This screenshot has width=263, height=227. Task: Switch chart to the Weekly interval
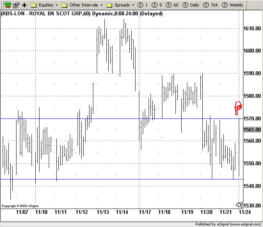[232, 5]
